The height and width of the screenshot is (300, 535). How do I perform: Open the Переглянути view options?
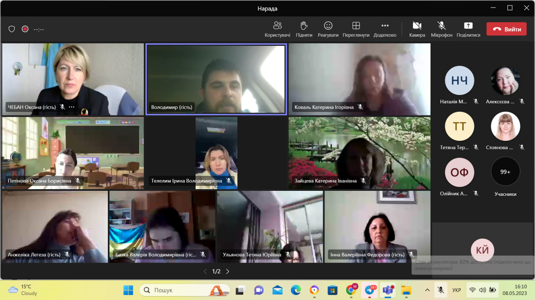click(x=356, y=29)
